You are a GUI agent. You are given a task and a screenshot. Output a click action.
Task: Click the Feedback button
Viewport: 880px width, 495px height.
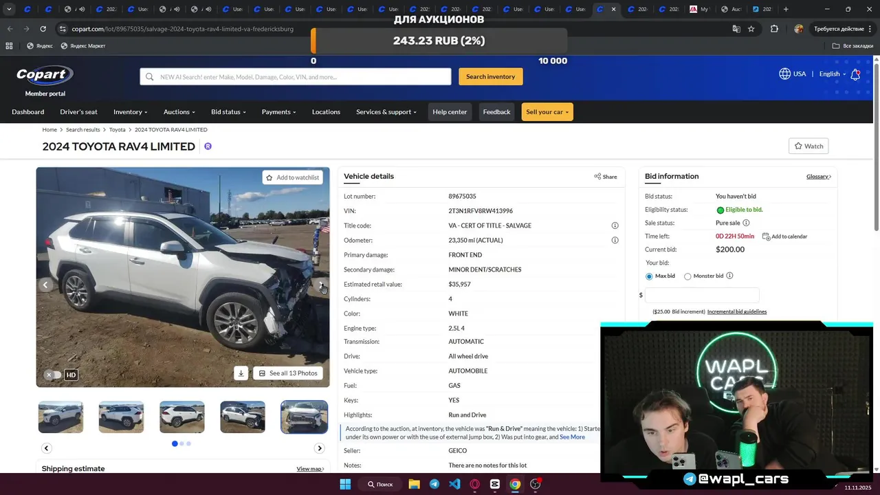click(x=496, y=112)
